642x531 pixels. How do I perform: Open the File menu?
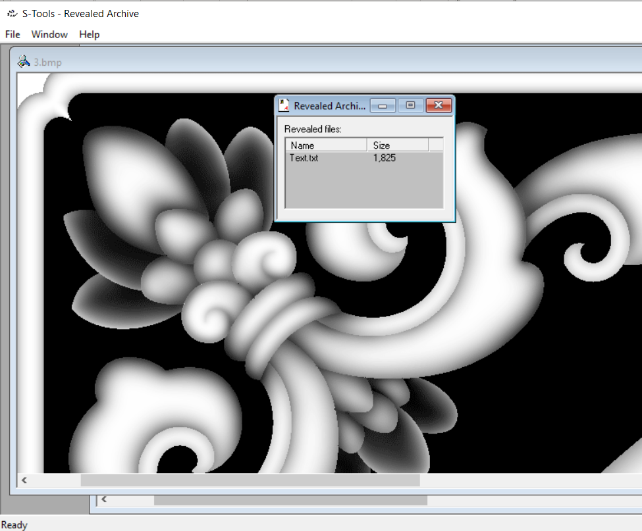[x=13, y=34]
